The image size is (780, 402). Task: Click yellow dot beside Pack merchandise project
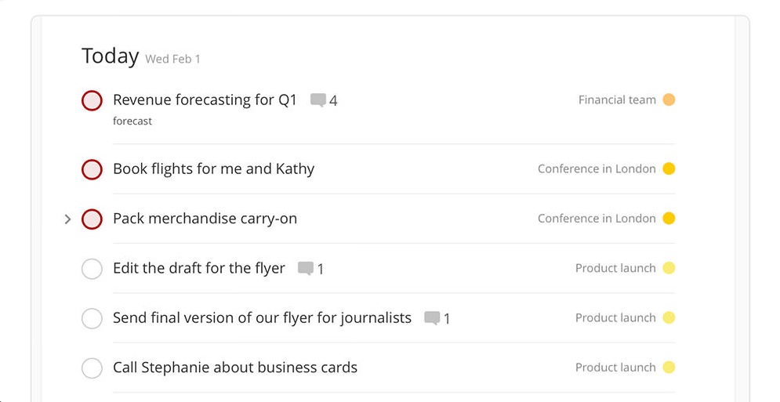669,219
